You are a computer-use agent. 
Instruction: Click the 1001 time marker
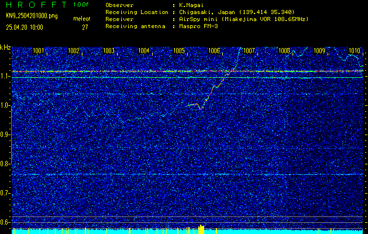(x=38, y=50)
